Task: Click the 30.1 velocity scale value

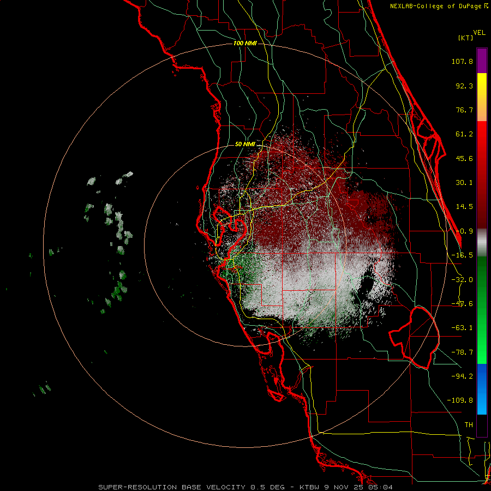Action: click(x=464, y=183)
